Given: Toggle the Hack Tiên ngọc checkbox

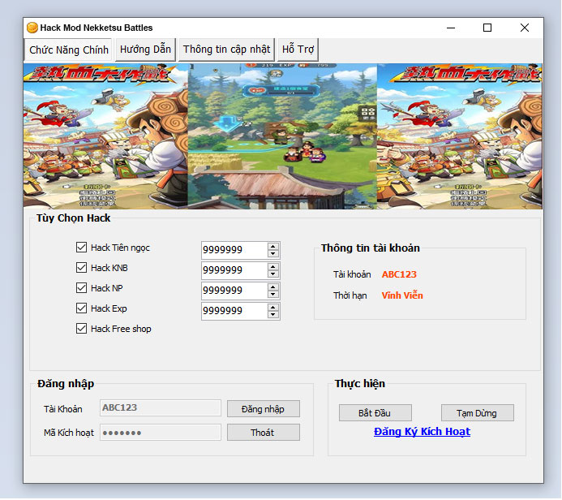Looking at the screenshot, I should pos(81,247).
